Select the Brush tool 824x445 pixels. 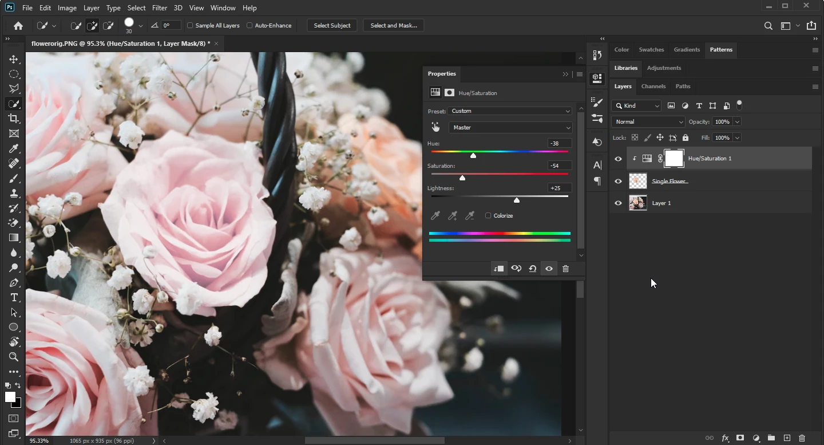(x=14, y=179)
